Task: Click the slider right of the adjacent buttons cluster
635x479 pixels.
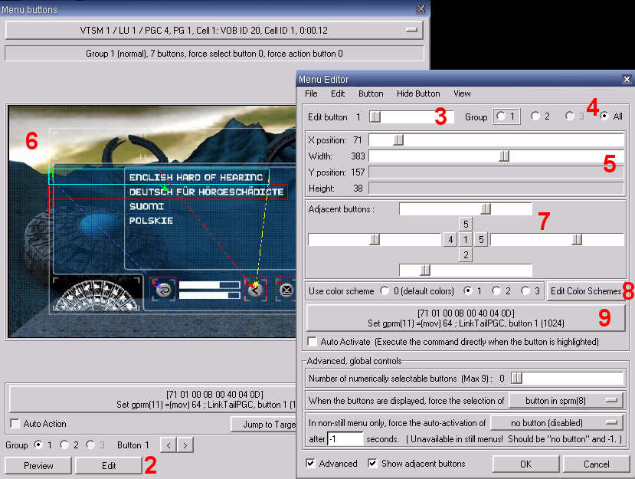Action: point(557,239)
